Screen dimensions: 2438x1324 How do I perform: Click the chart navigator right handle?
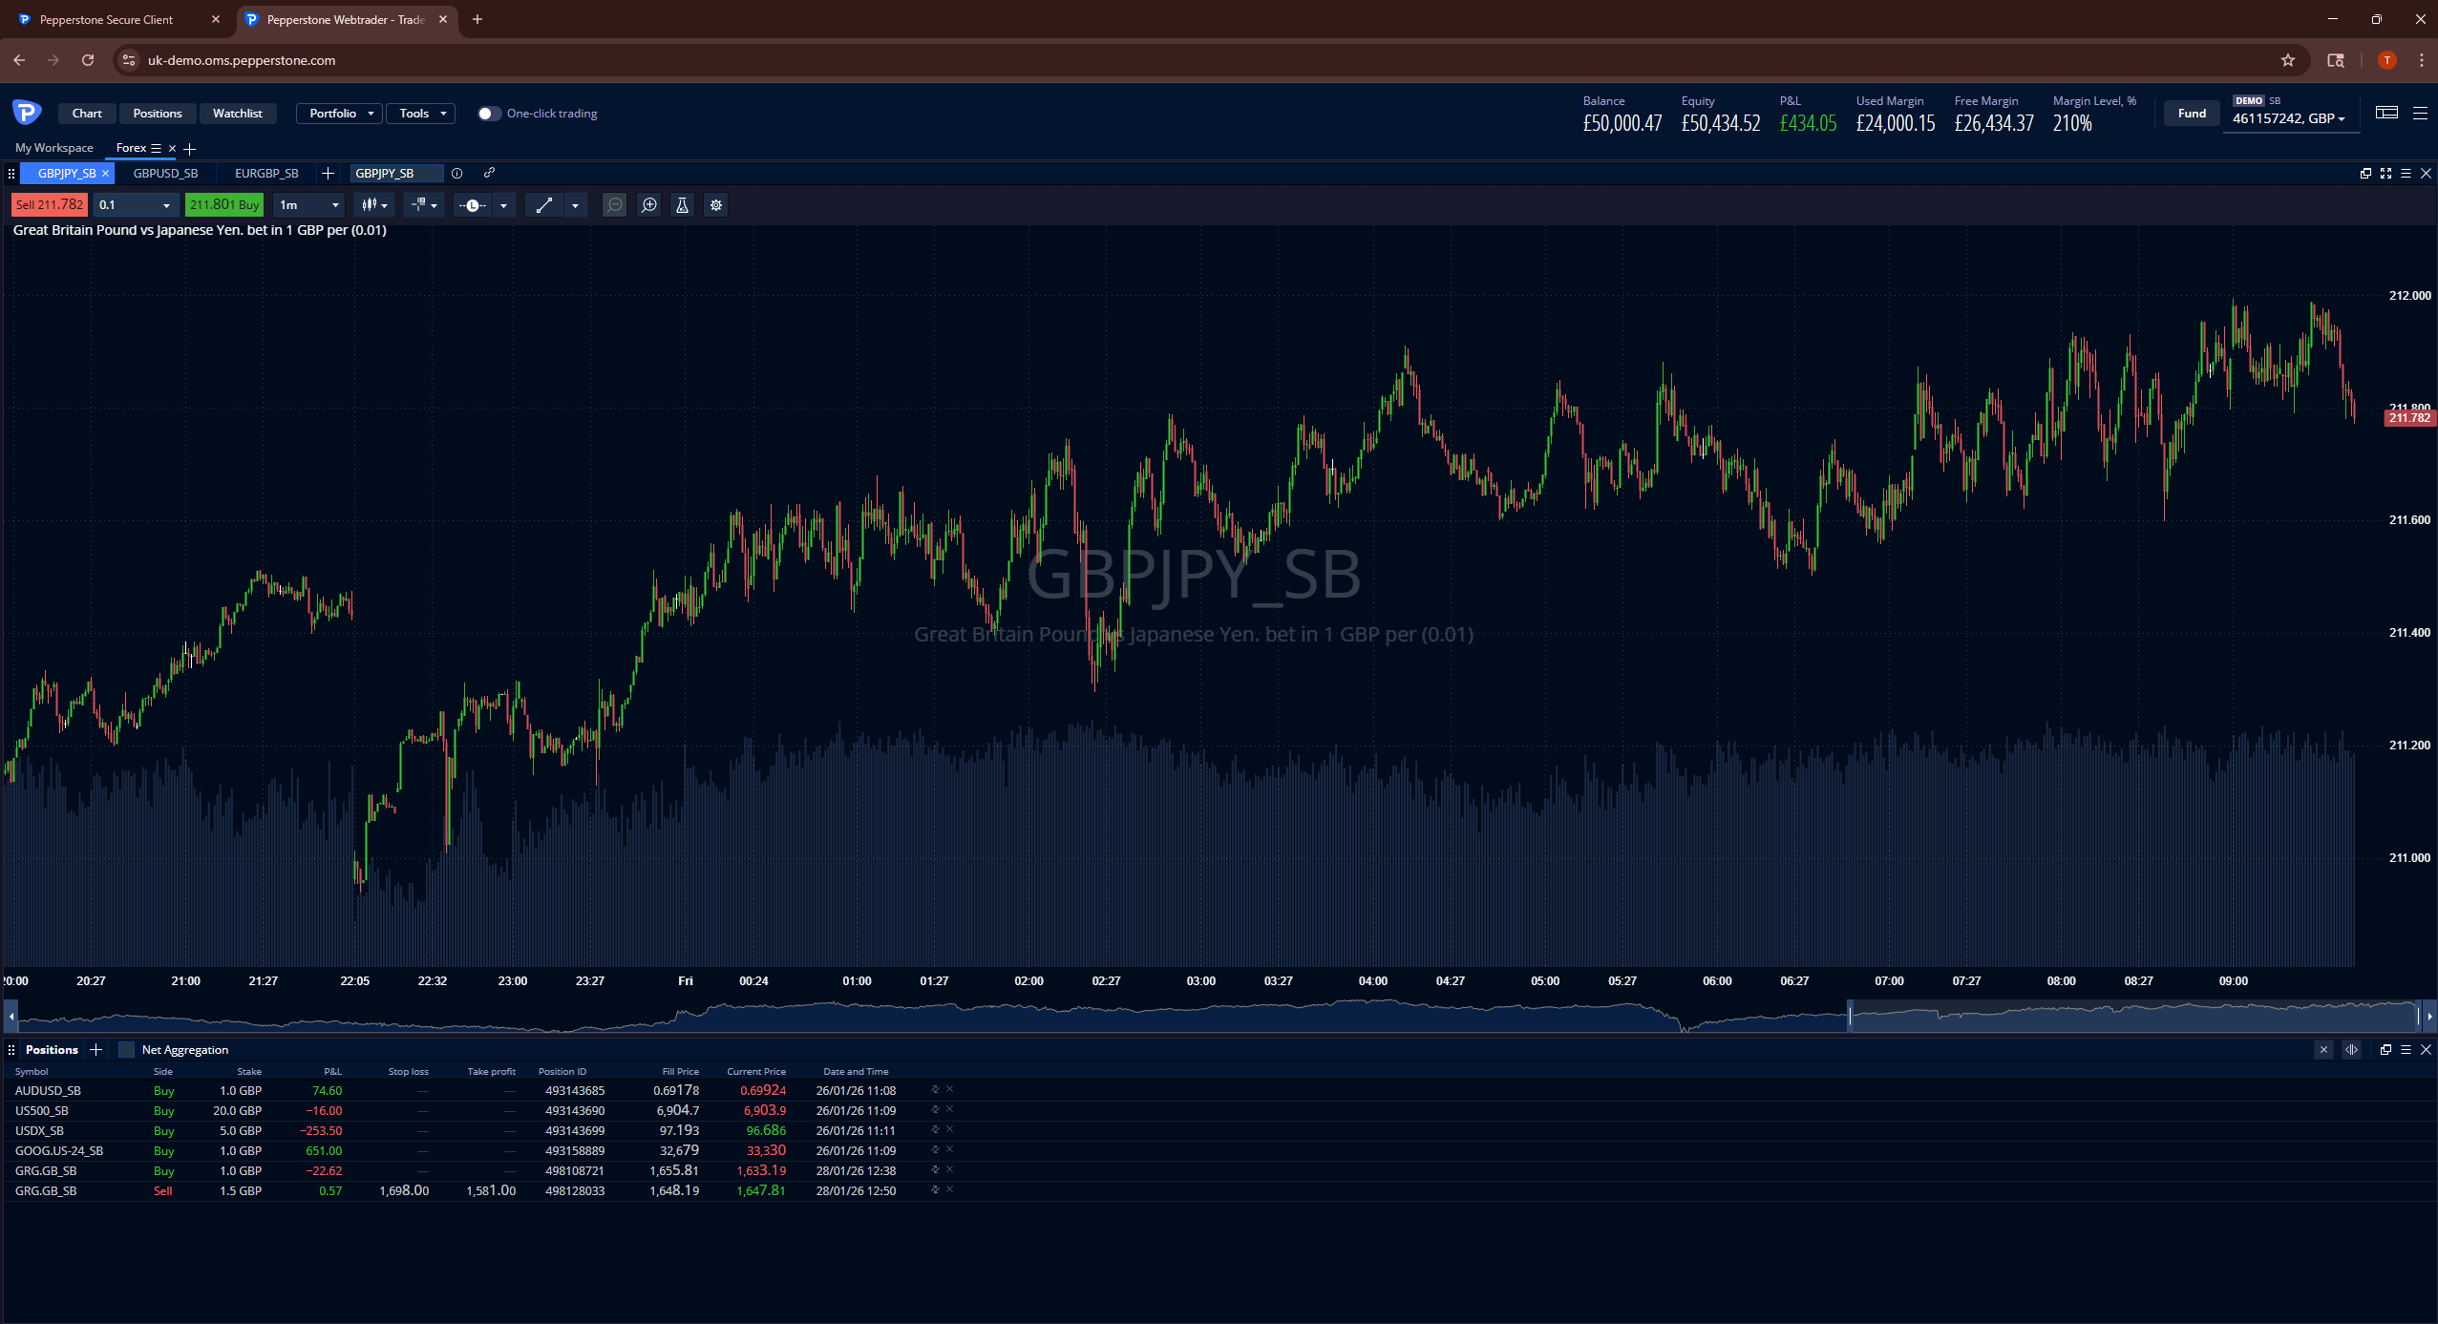click(x=2419, y=1016)
